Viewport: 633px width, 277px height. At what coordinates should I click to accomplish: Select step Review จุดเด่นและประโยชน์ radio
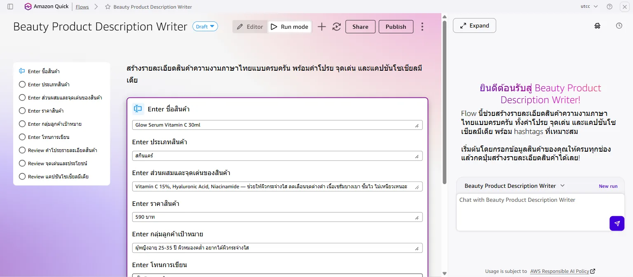(22, 164)
